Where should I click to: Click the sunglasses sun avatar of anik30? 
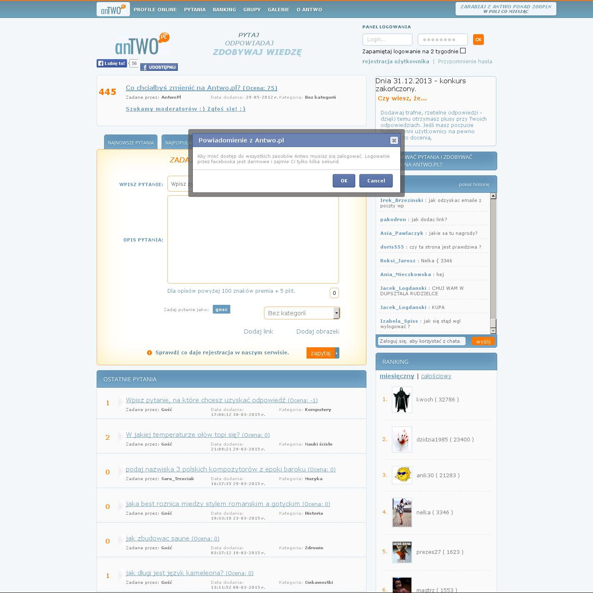pos(402,475)
